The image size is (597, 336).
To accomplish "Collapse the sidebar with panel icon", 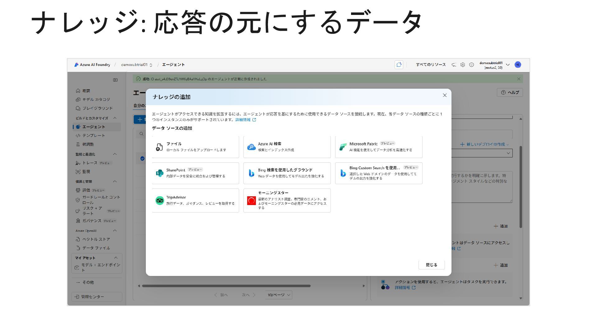I will (x=115, y=80).
